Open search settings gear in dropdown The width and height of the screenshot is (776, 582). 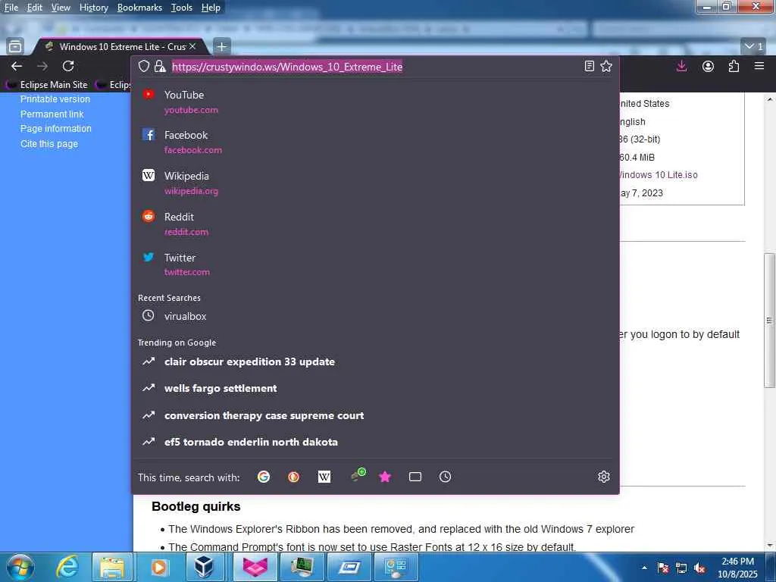(604, 477)
